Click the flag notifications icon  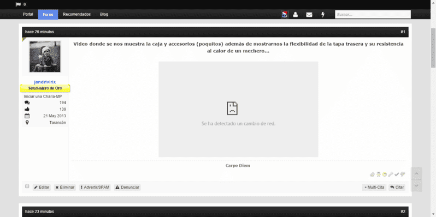point(19,4)
